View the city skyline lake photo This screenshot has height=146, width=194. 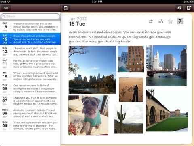(x=93, y=70)
